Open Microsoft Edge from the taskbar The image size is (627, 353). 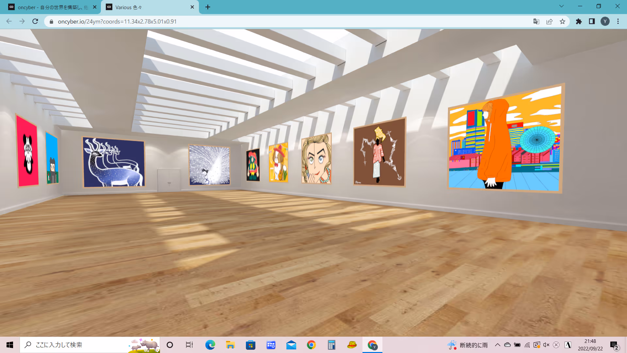point(210,345)
